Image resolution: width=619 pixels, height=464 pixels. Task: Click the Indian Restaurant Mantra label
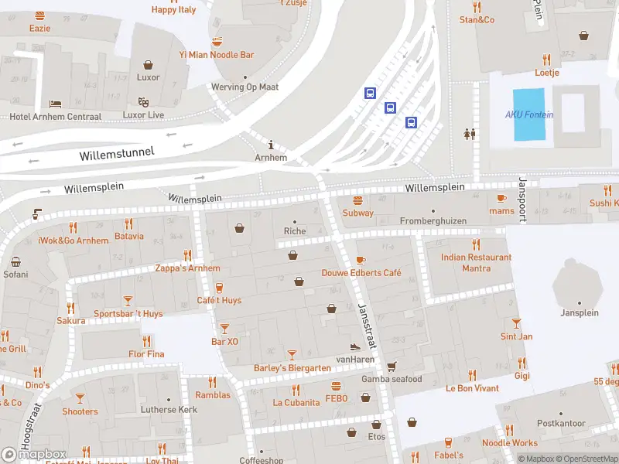click(476, 263)
